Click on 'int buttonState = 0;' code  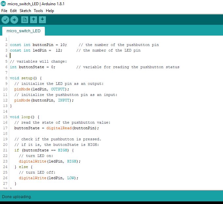coord(32,67)
